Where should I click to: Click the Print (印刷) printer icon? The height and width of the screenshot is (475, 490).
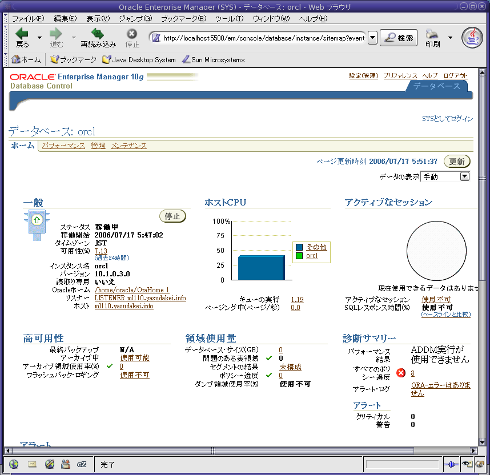coord(432,34)
